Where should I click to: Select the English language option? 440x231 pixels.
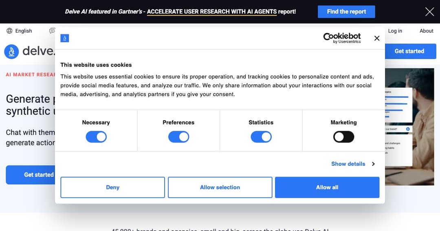(24, 31)
